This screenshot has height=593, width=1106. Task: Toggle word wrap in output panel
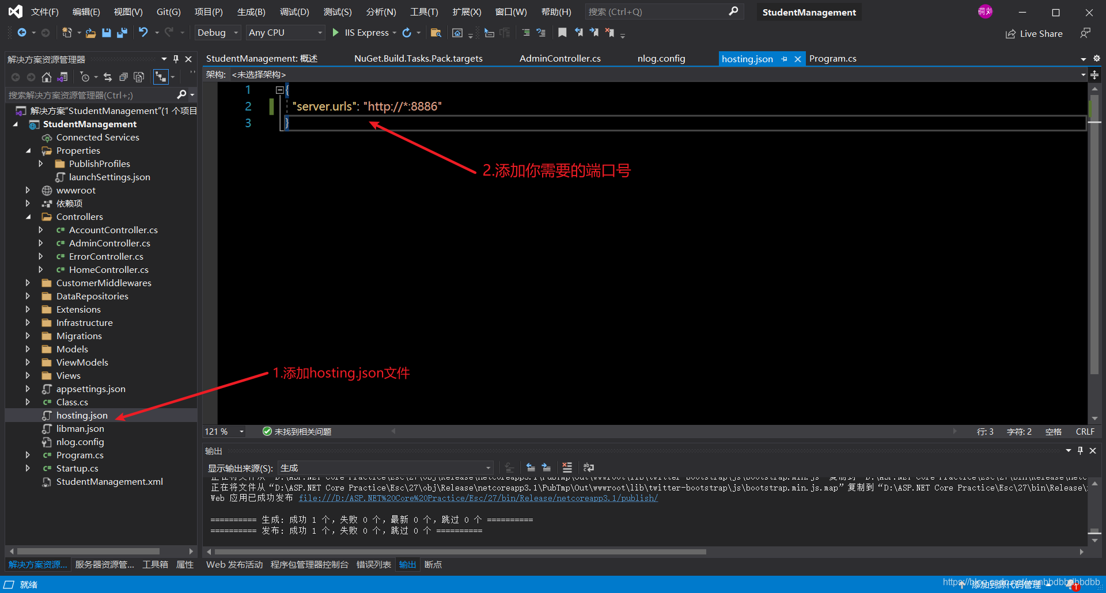(x=588, y=467)
